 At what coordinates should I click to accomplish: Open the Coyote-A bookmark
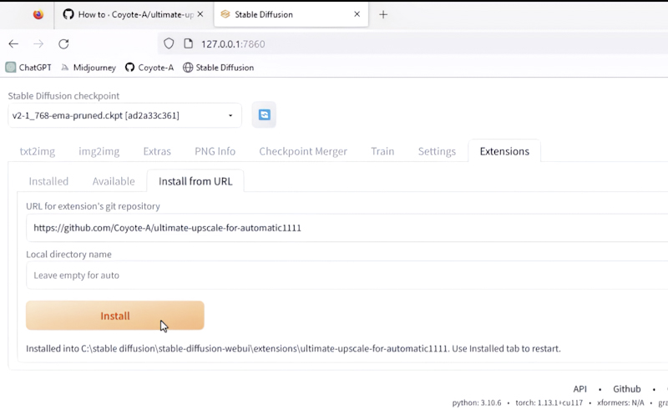(149, 68)
